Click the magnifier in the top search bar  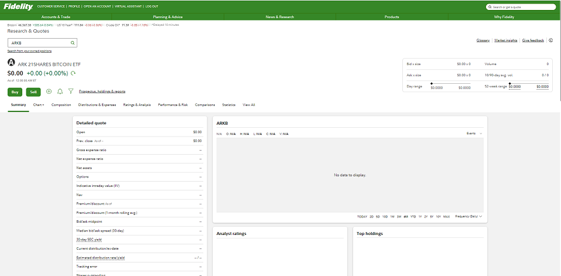pyautogui.click(x=490, y=7)
